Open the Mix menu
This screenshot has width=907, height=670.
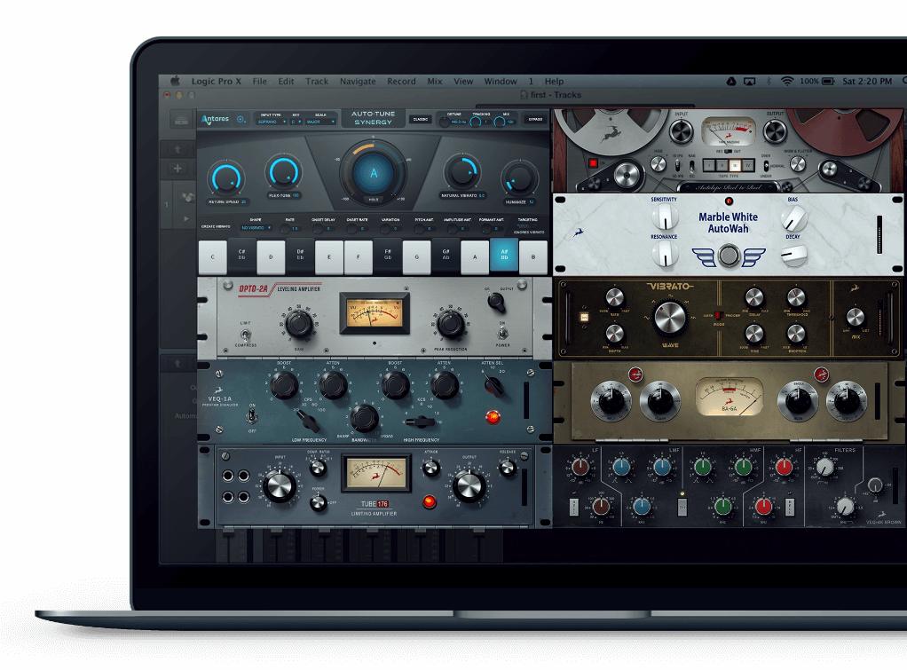[x=435, y=81]
